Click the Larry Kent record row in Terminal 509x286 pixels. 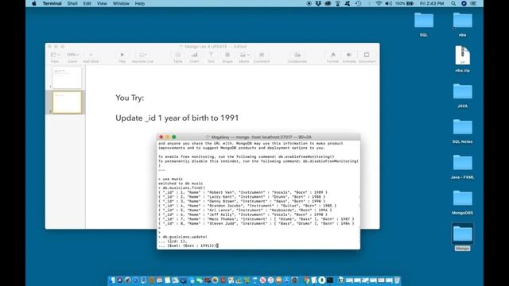point(242,197)
